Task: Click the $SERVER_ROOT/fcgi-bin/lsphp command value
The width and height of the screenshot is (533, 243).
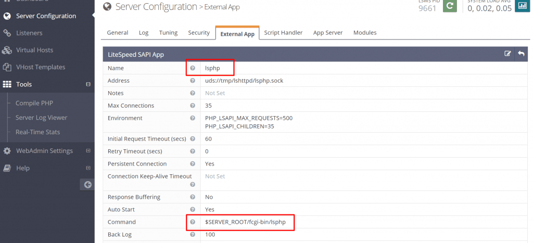Action: [245, 222]
